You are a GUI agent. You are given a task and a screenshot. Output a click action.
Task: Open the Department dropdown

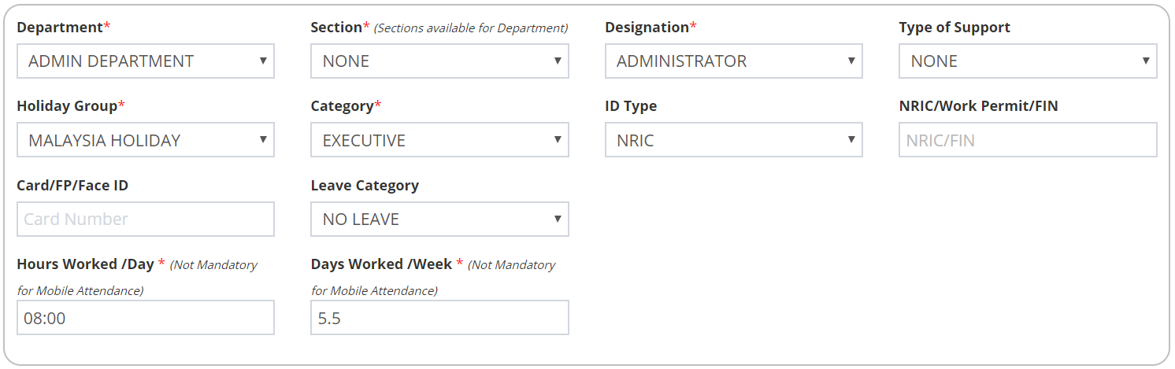(x=145, y=61)
